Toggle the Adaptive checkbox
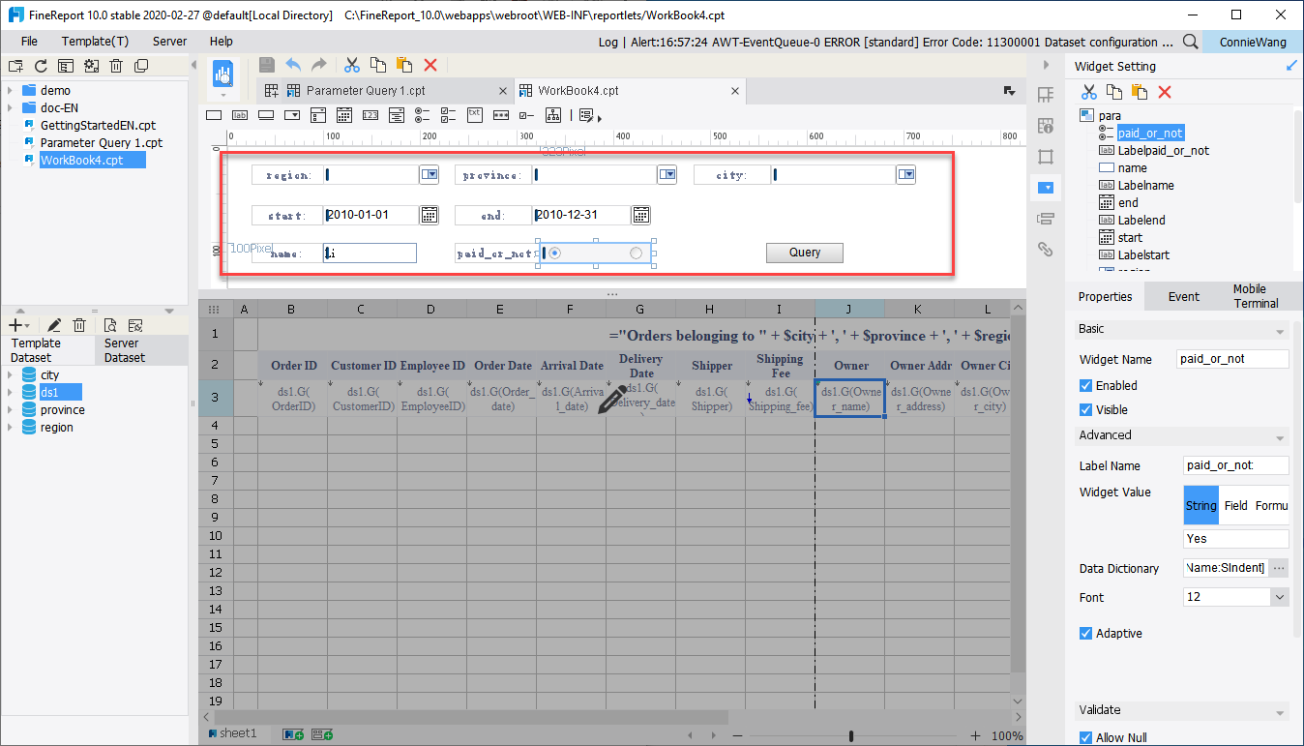 coord(1086,633)
